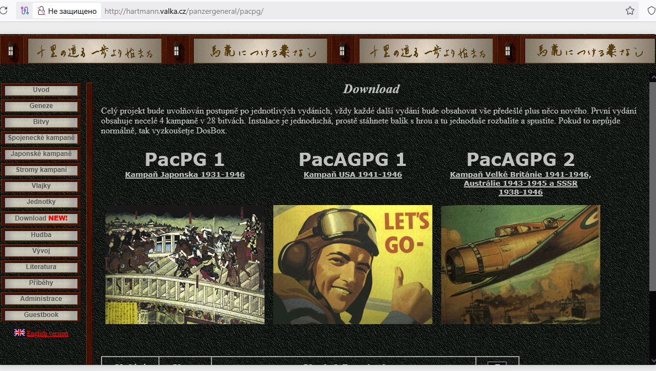656x371 pixels.
Task: Click the PacAGPG 1 heading
Action: (x=353, y=160)
